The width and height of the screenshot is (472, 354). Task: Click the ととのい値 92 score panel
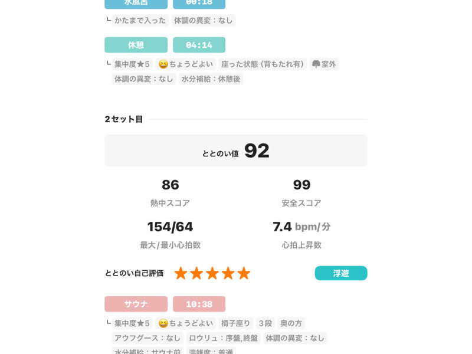[236, 150]
